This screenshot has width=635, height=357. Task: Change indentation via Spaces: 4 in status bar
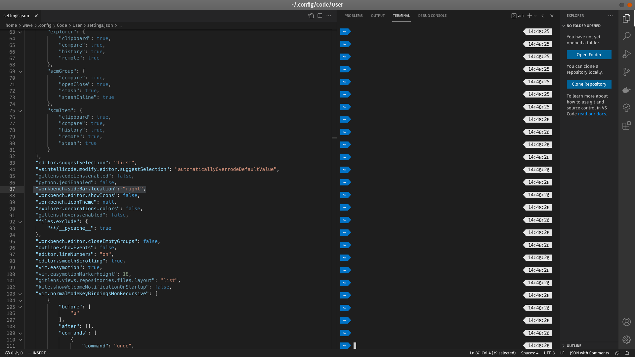click(529, 353)
